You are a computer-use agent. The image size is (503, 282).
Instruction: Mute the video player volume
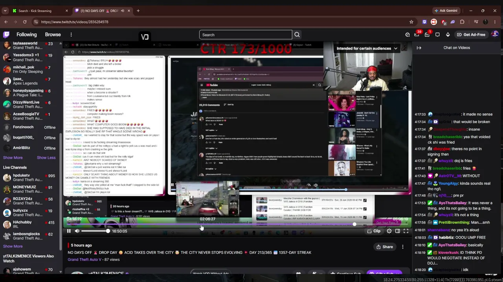pos(77,231)
